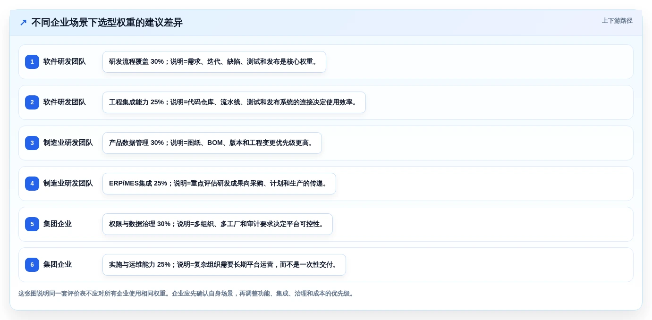Click 软件研发团队 label in row 2
This screenshot has width=652, height=320.
click(x=65, y=102)
